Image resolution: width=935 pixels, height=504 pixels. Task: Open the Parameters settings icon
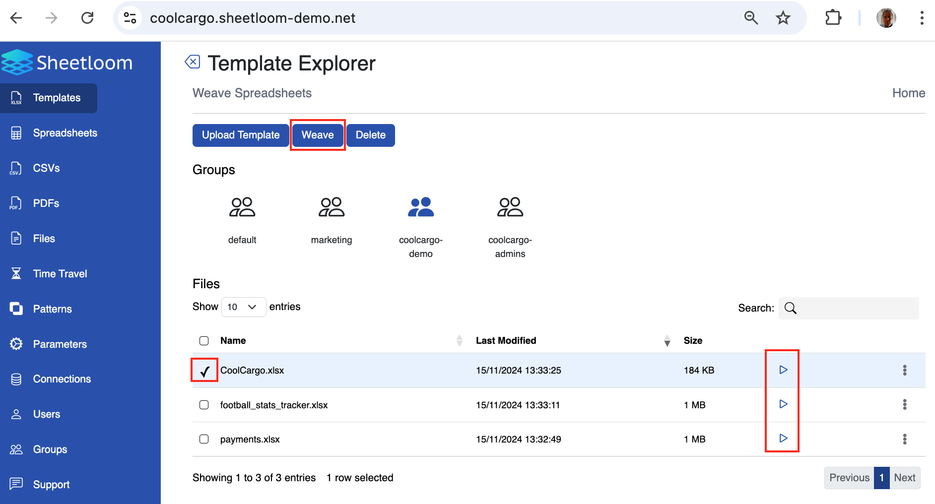[16, 344]
